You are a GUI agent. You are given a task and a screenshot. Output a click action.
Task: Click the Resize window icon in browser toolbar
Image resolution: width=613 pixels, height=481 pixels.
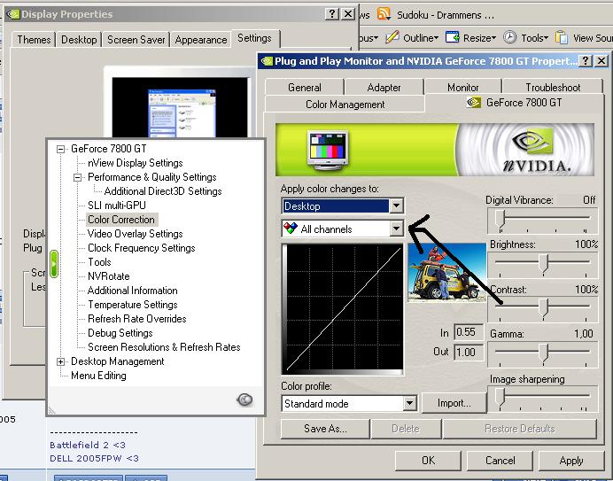pyautogui.click(x=453, y=37)
